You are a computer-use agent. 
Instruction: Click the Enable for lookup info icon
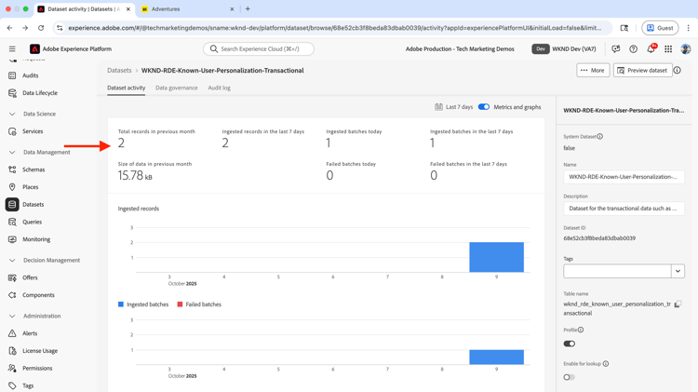pyautogui.click(x=606, y=363)
